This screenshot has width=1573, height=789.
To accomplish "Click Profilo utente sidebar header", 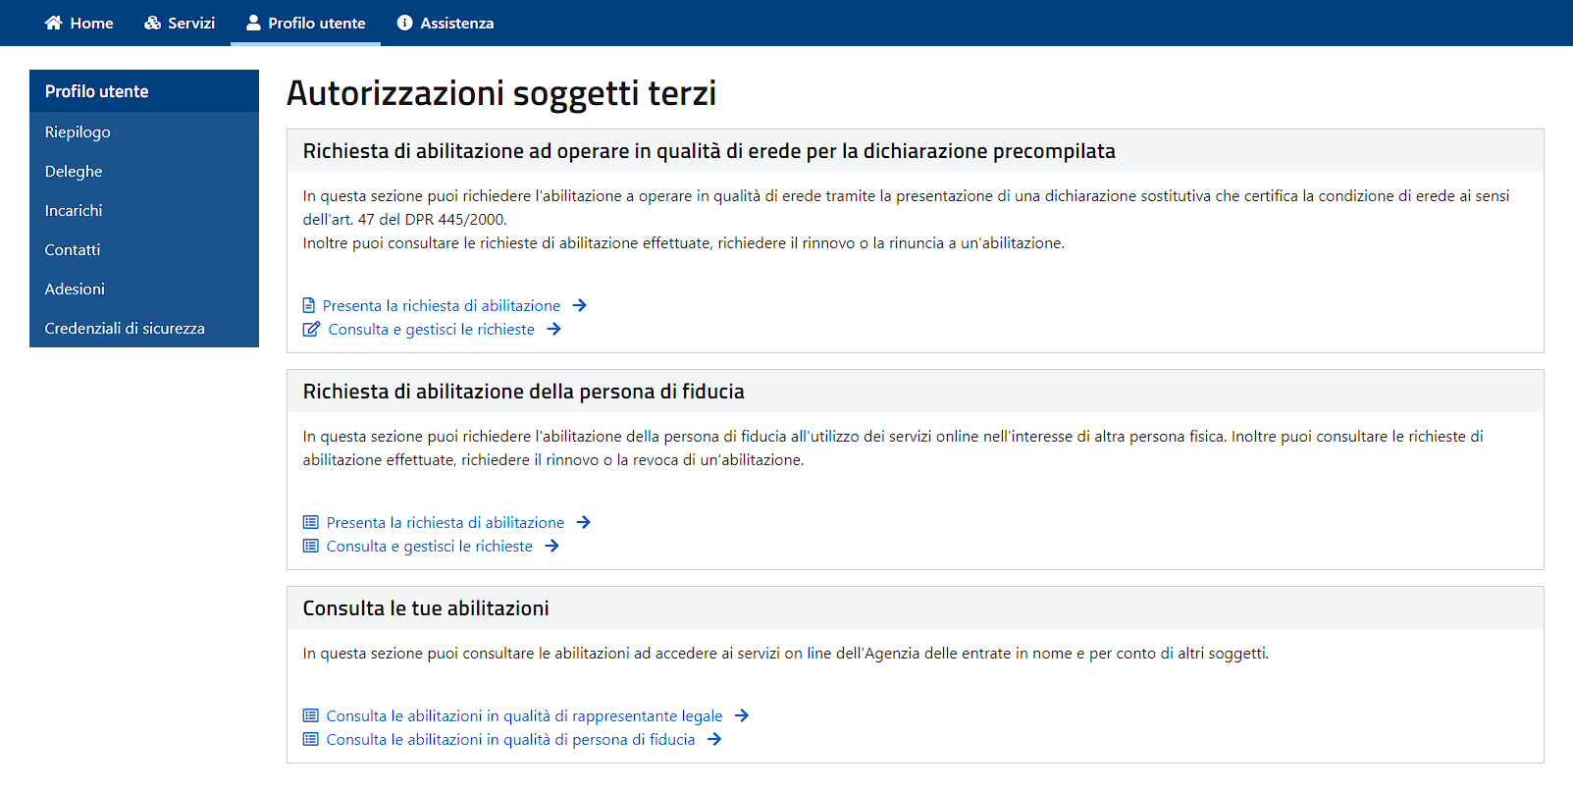I will pos(144,91).
